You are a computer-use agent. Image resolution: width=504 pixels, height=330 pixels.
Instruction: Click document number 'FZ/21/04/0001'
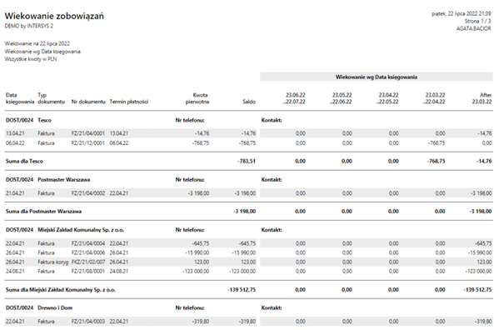click(88, 133)
